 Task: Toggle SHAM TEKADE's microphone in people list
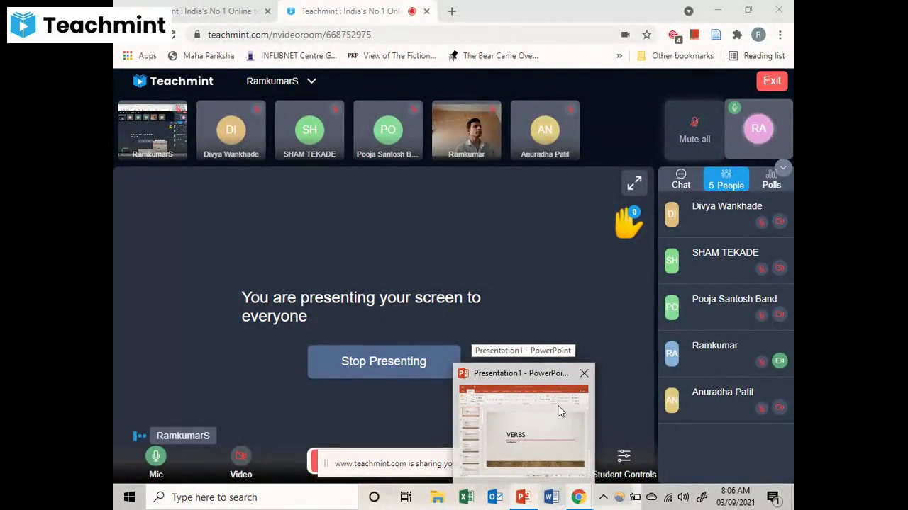761,268
